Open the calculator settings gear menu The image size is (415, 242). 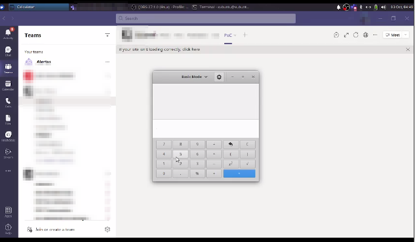click(x=219, y=77)
